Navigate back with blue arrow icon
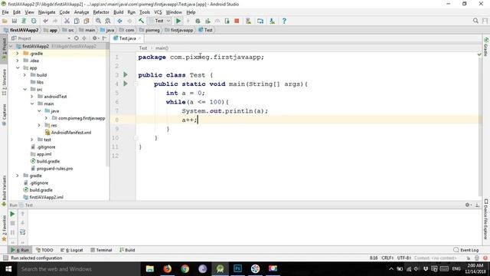The width and height of the screenshot is (490, 276). pos(119,21)
